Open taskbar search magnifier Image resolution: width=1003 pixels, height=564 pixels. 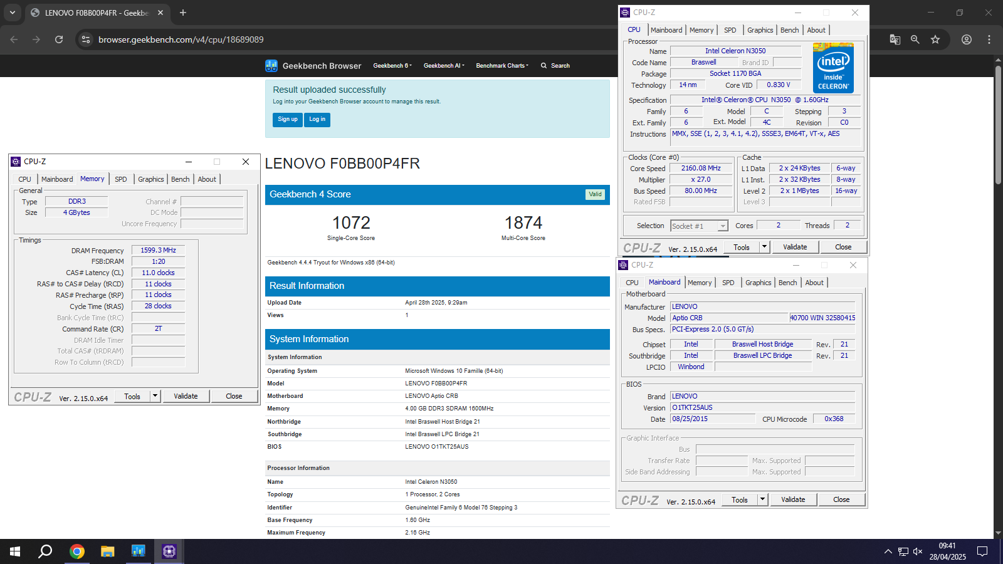(45, 551)
